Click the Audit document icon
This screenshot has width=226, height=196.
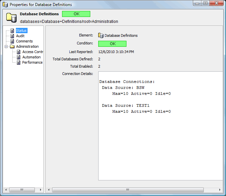(x=12, y=36)
